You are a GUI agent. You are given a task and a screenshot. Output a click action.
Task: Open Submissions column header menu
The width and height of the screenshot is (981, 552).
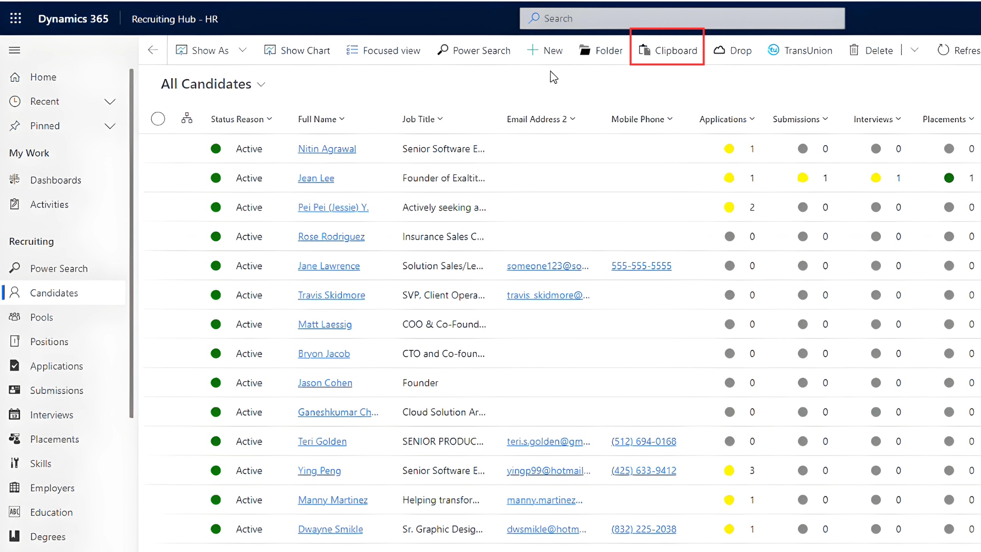(x=800, y=119)
